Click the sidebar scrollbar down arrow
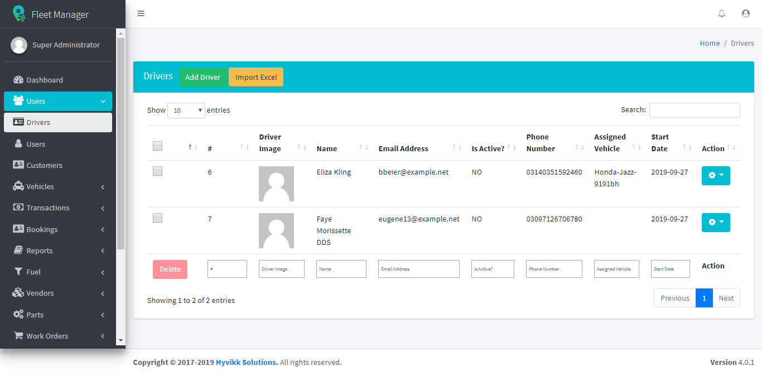762x376 pixels. [x=120, y=340]
